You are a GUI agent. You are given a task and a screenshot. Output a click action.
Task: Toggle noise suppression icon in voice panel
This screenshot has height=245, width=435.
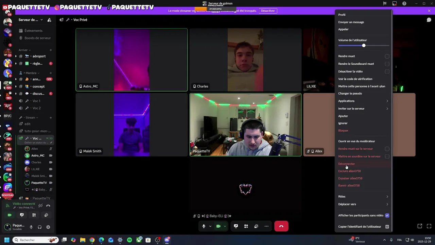coord(40,206)
